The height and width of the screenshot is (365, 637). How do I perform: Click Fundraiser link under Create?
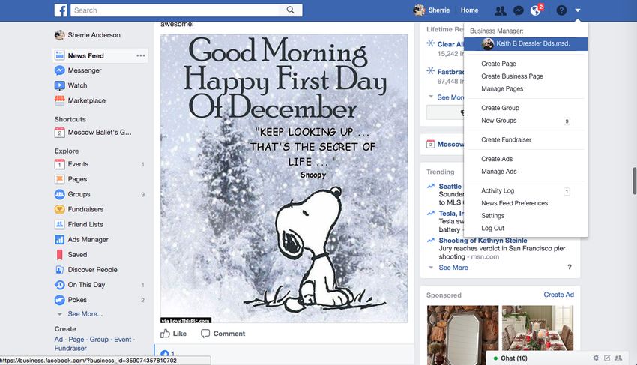click(x=70, y=348)
